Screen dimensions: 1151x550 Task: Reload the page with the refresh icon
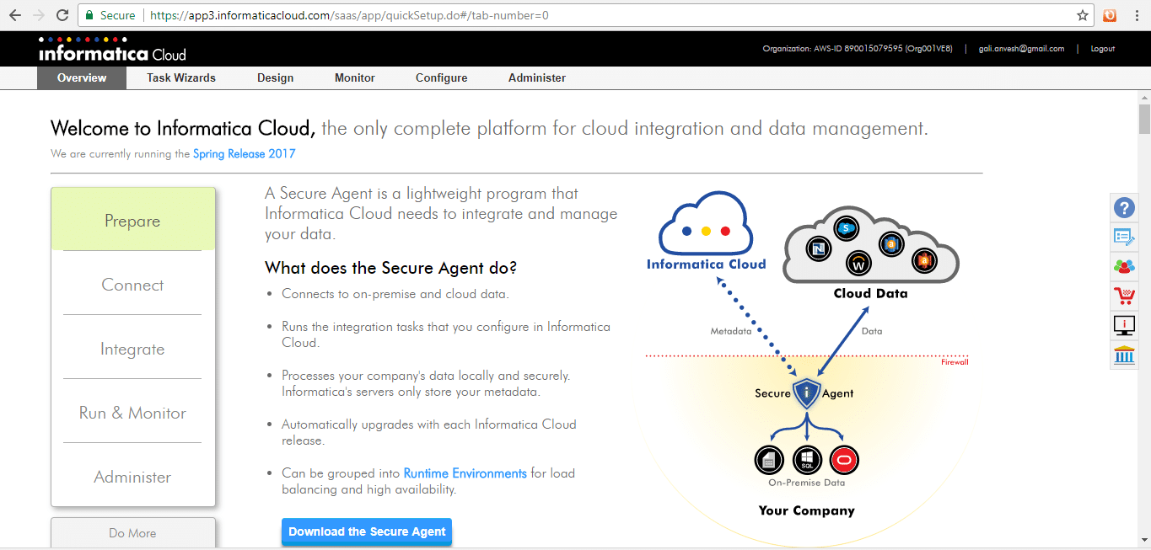coord(62,15)
